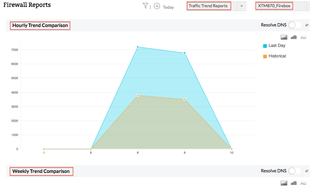The height and width of the screenshot is (188, 310).
Task: Click the clock icon next to Today
Action: [x=157, y=6]
